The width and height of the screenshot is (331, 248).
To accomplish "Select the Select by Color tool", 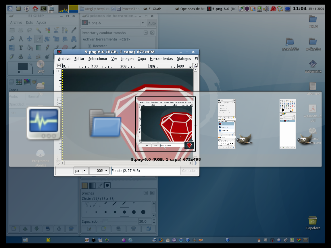I will click(x=47, y=30).
